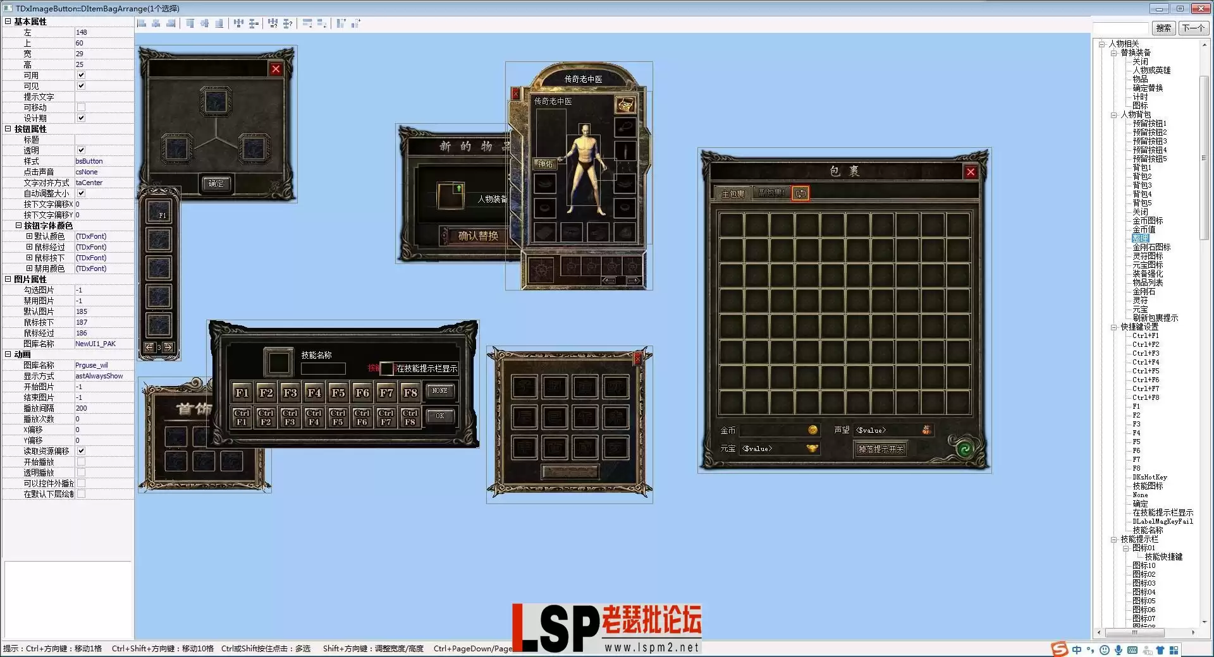Select 刷新包裹提示 in the tree

pos(1155,318)
